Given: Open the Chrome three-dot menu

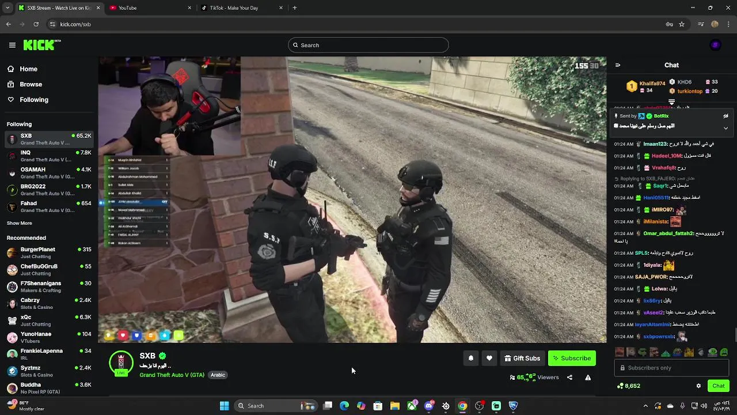Looking at the screenshot, I should pyautogui.click(x=728, y=24).
